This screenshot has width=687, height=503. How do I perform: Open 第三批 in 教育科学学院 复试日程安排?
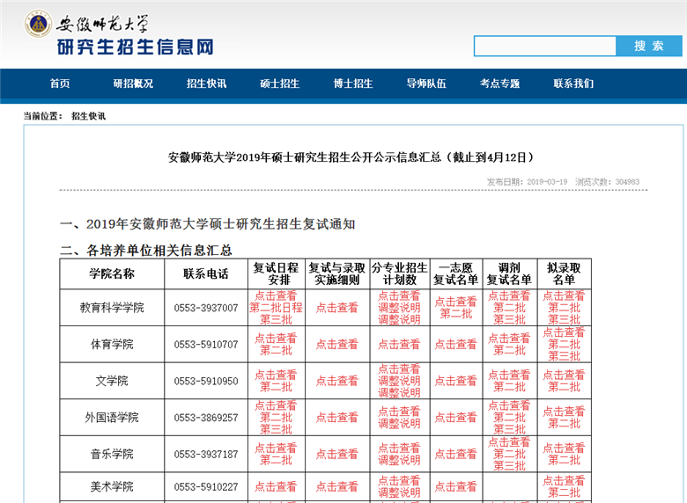(276, 319)
